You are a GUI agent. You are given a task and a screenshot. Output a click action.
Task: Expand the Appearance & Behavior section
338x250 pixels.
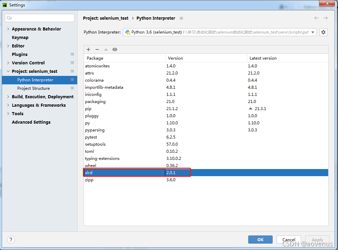tap(8, 29)
